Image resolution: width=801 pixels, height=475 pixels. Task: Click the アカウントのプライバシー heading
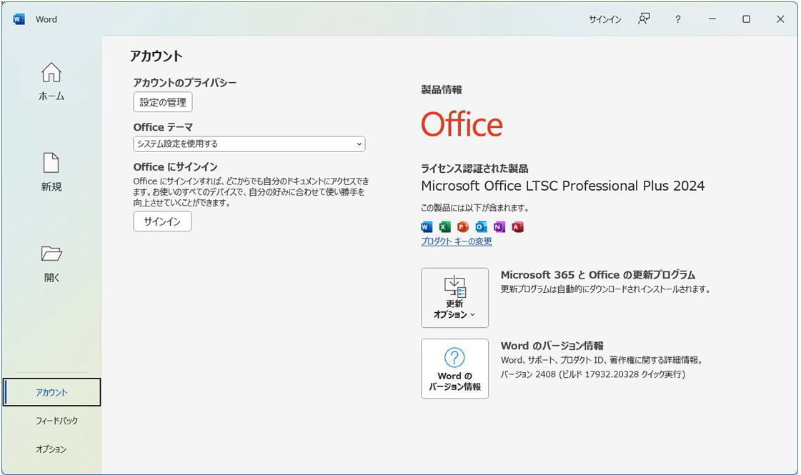click(x=185, y=83)
